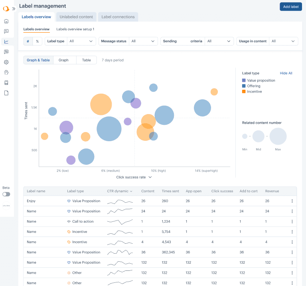The image size is (306, 286).
Task: Select Table only view
Action: [87, 60]
